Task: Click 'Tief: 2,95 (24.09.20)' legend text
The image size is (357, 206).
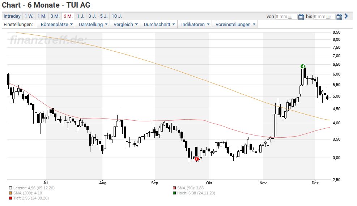Action: [x=31, y=198]
